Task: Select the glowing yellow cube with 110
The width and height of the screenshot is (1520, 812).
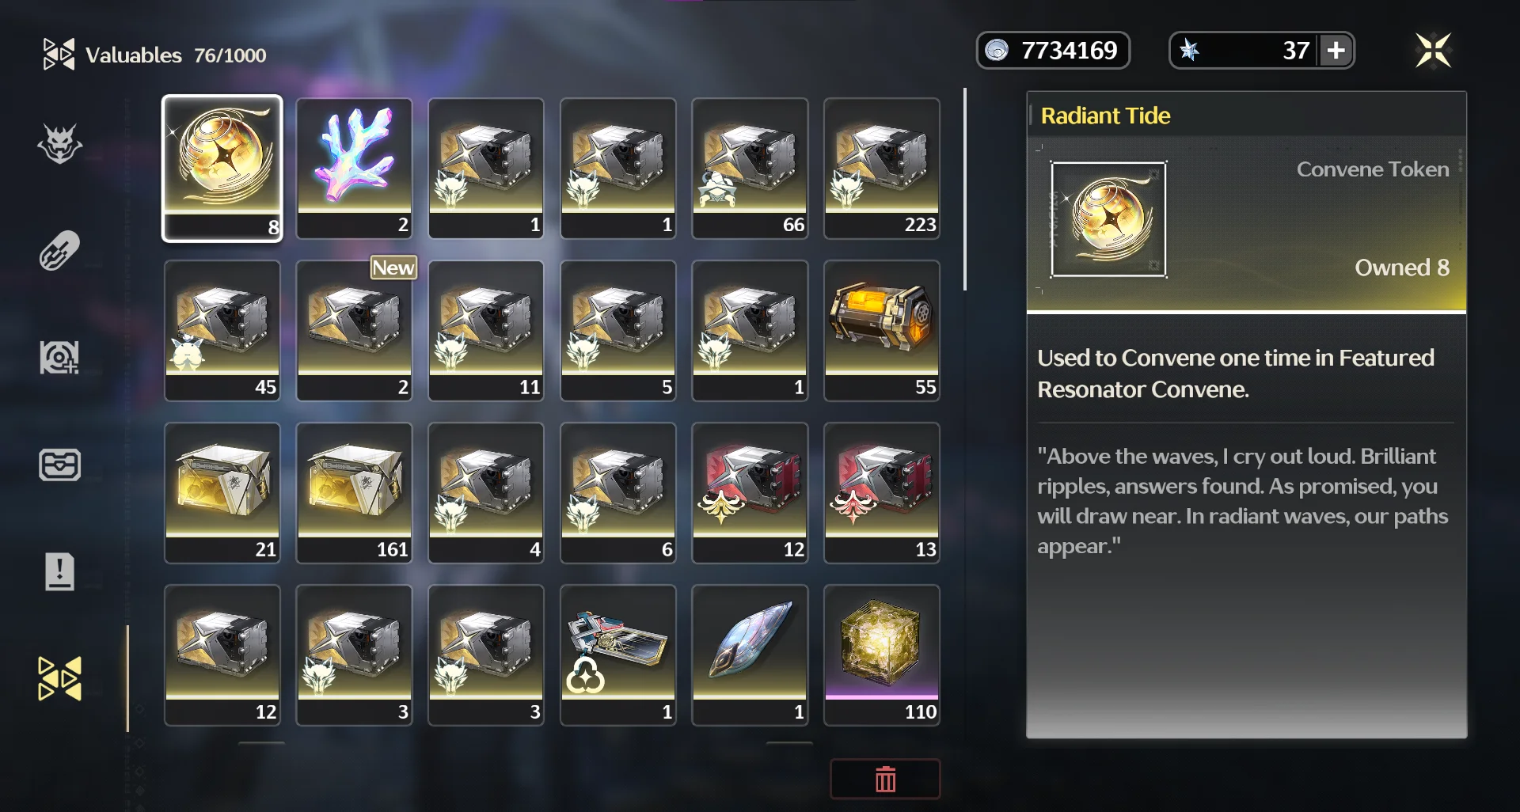Action: pos(882,655)
